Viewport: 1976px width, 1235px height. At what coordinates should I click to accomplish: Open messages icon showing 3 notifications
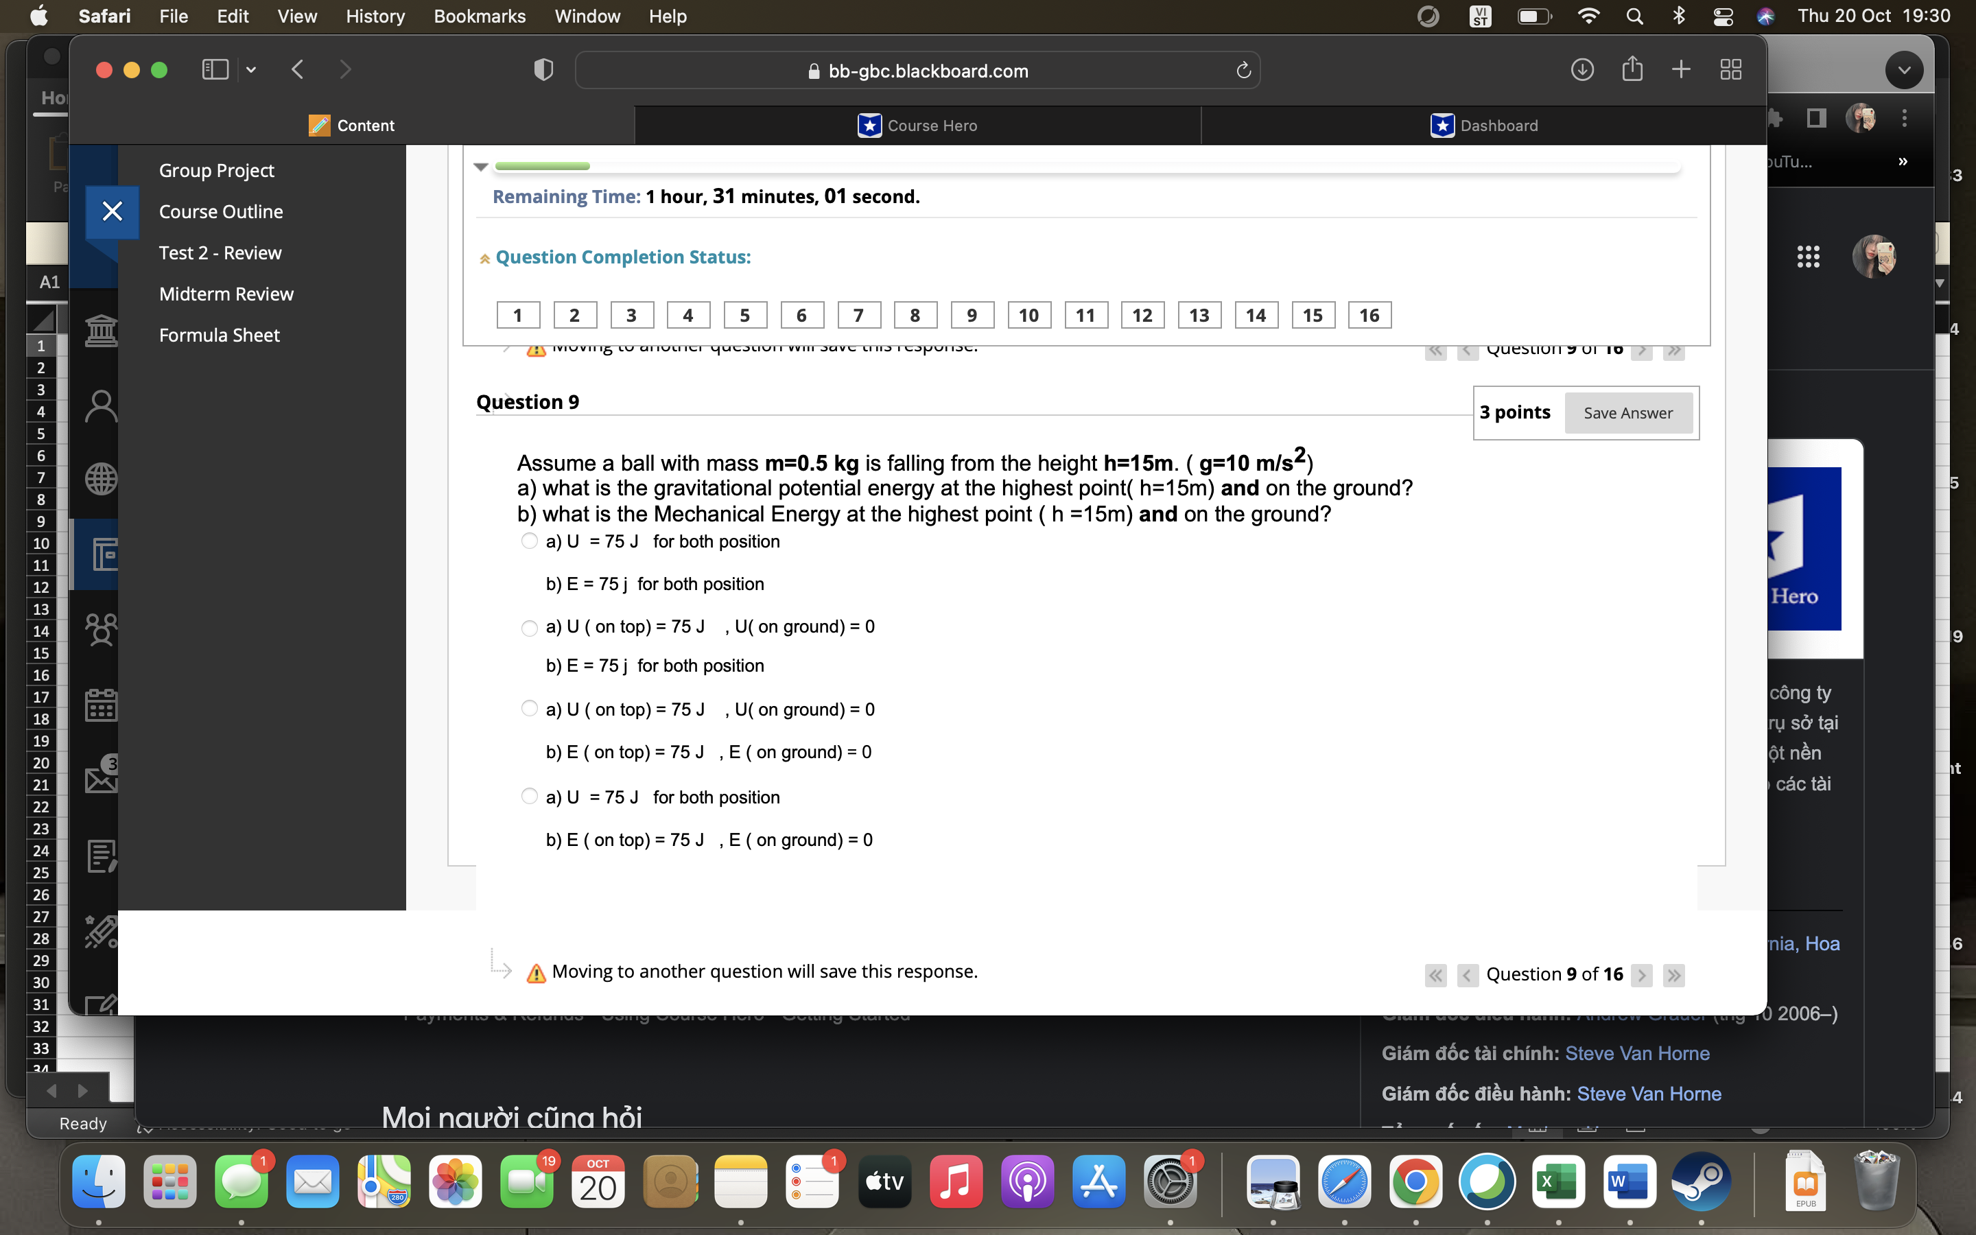click(x=102, y=776)
